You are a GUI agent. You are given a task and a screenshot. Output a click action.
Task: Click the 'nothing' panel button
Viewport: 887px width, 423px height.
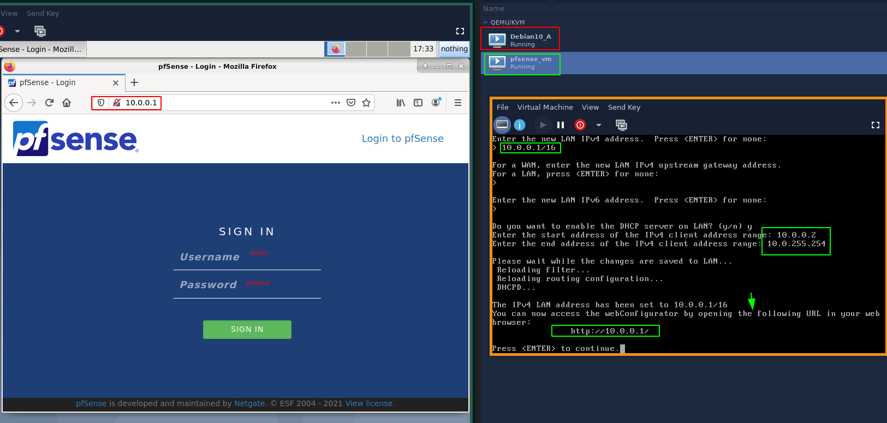[x=454, y=49]
